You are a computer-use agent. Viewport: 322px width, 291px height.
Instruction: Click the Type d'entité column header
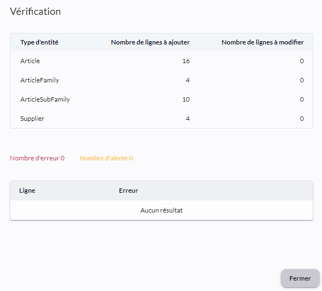[39, 42]
